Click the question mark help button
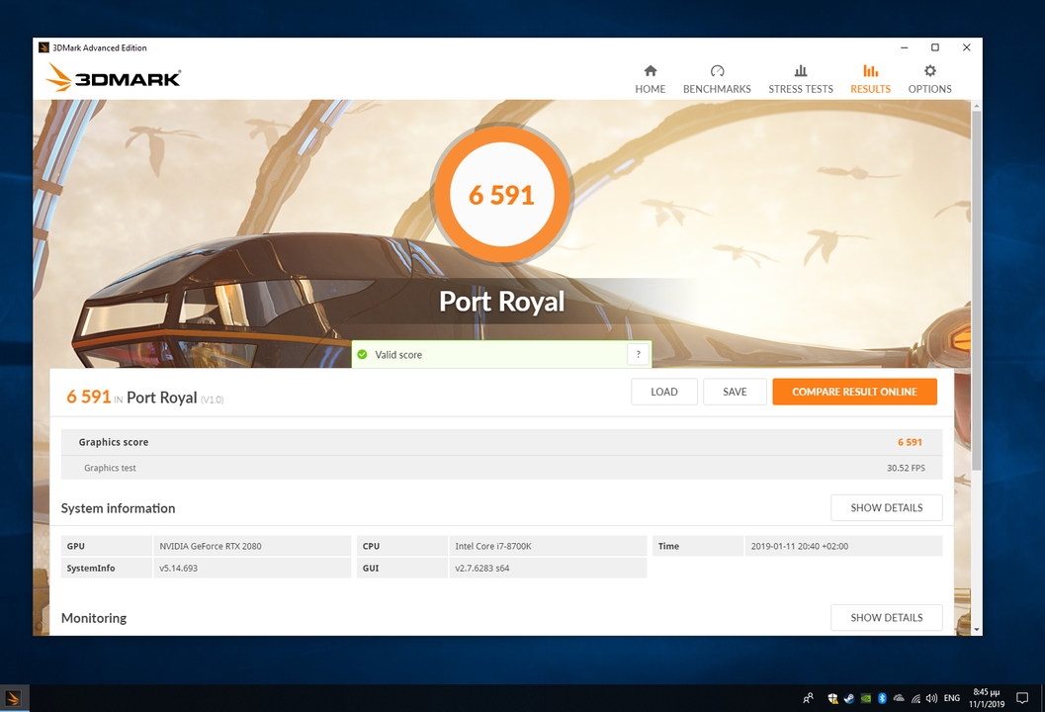1045x712 pixels. pyautogui.click(x=638, y=354)
